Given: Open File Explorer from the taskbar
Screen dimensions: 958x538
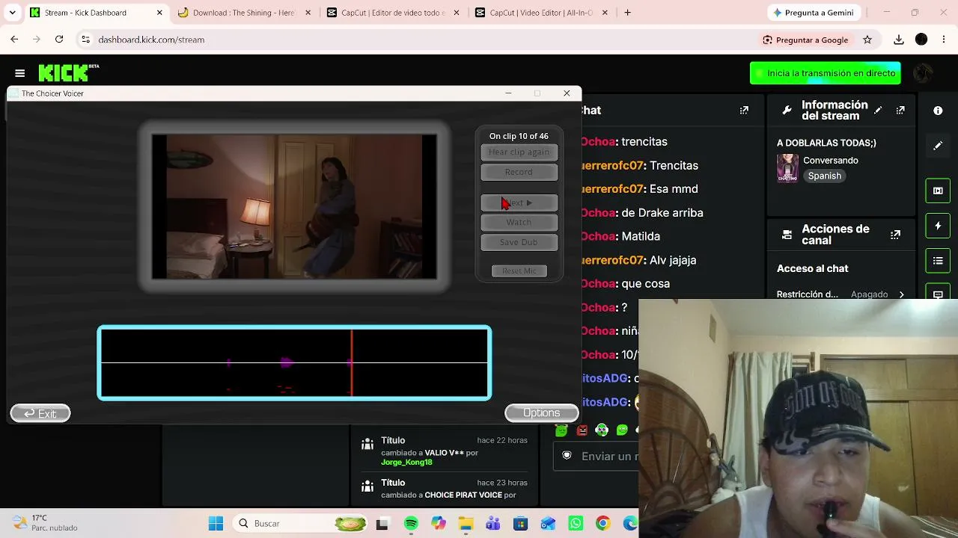Looking at the screenshot, I should [466, 524].
